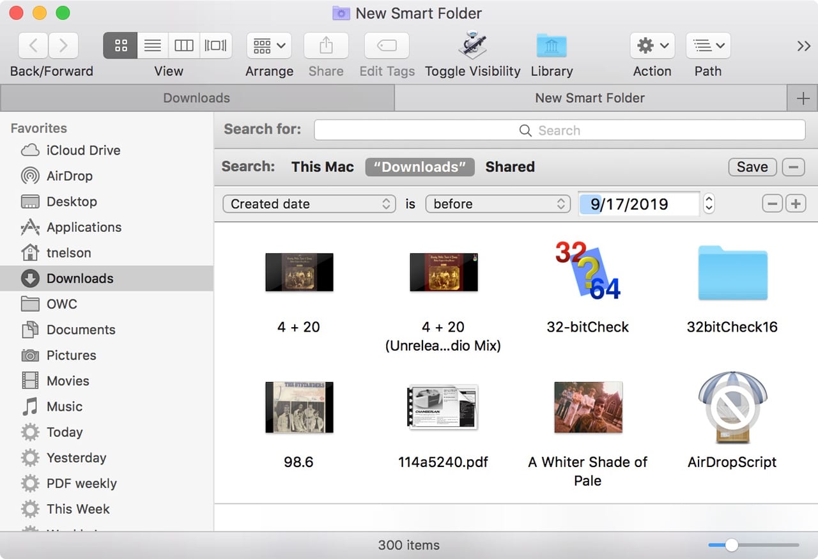818x559 pixels.
Task: Add a new tab with the plus button
Action: [x=803, y=98]
